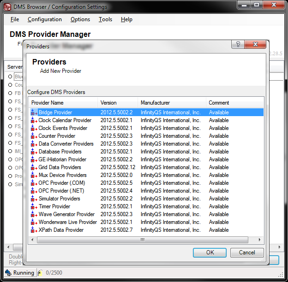Click main window scroll right arrow

tap(279, 247)
